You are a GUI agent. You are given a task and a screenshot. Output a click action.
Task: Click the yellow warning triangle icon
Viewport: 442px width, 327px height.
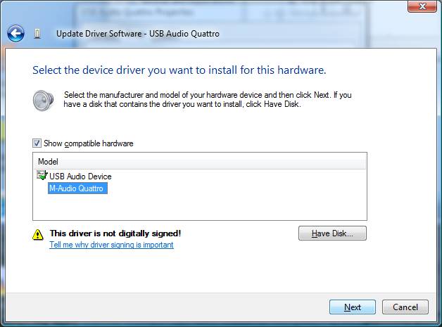tap(38, 234)
